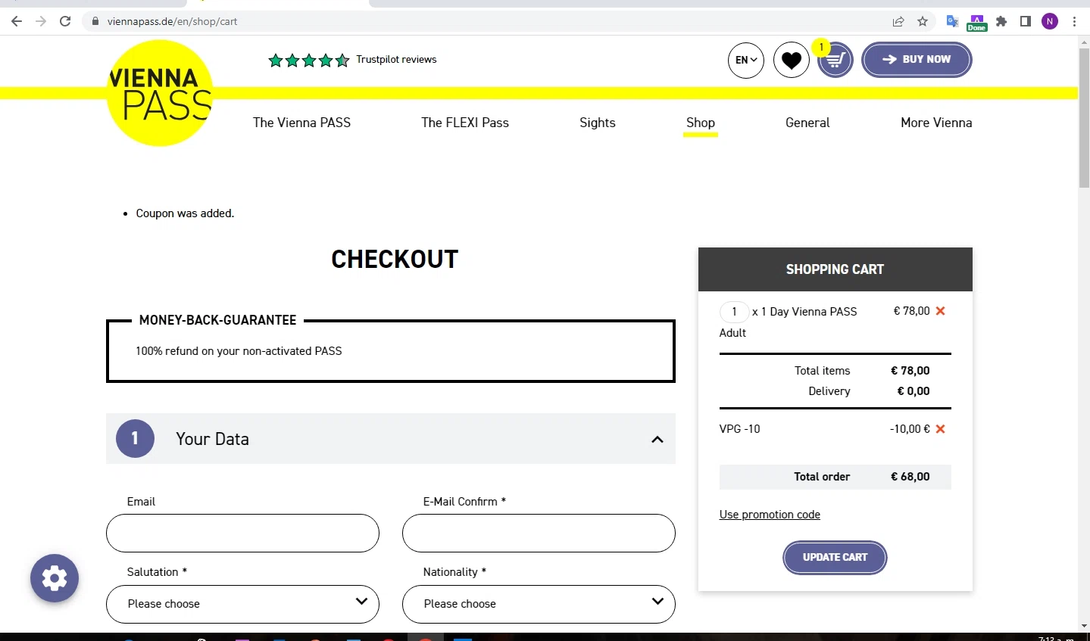1090x641 pixels.
Task: Click the Coupon was added message
Action: click(185, 213)
